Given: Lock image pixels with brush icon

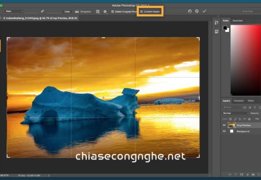Looking at the screenshot, I should [235, 119].
